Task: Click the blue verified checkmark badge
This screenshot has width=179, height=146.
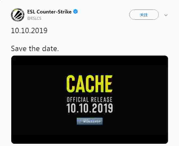Action: (76, 12)
